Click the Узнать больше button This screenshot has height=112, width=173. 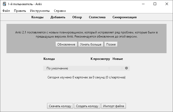pyautogui.click(x=91, y=44)
